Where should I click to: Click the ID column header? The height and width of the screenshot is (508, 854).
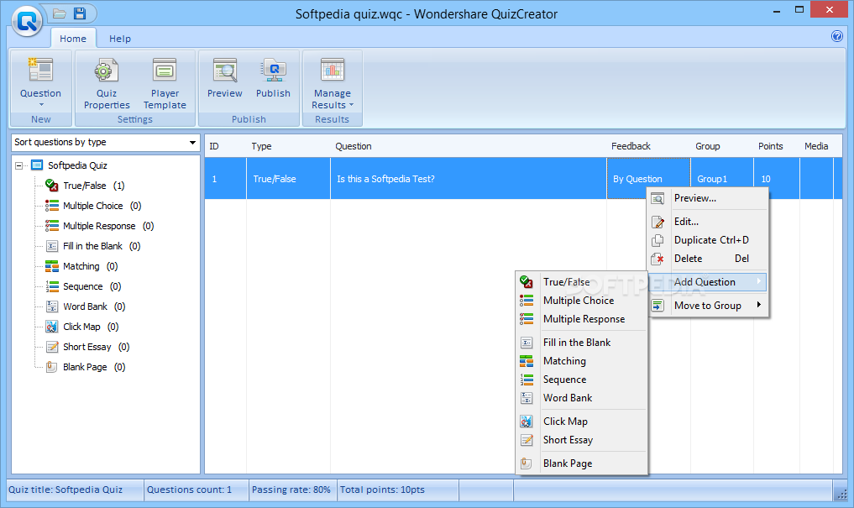tap(226, 146)
